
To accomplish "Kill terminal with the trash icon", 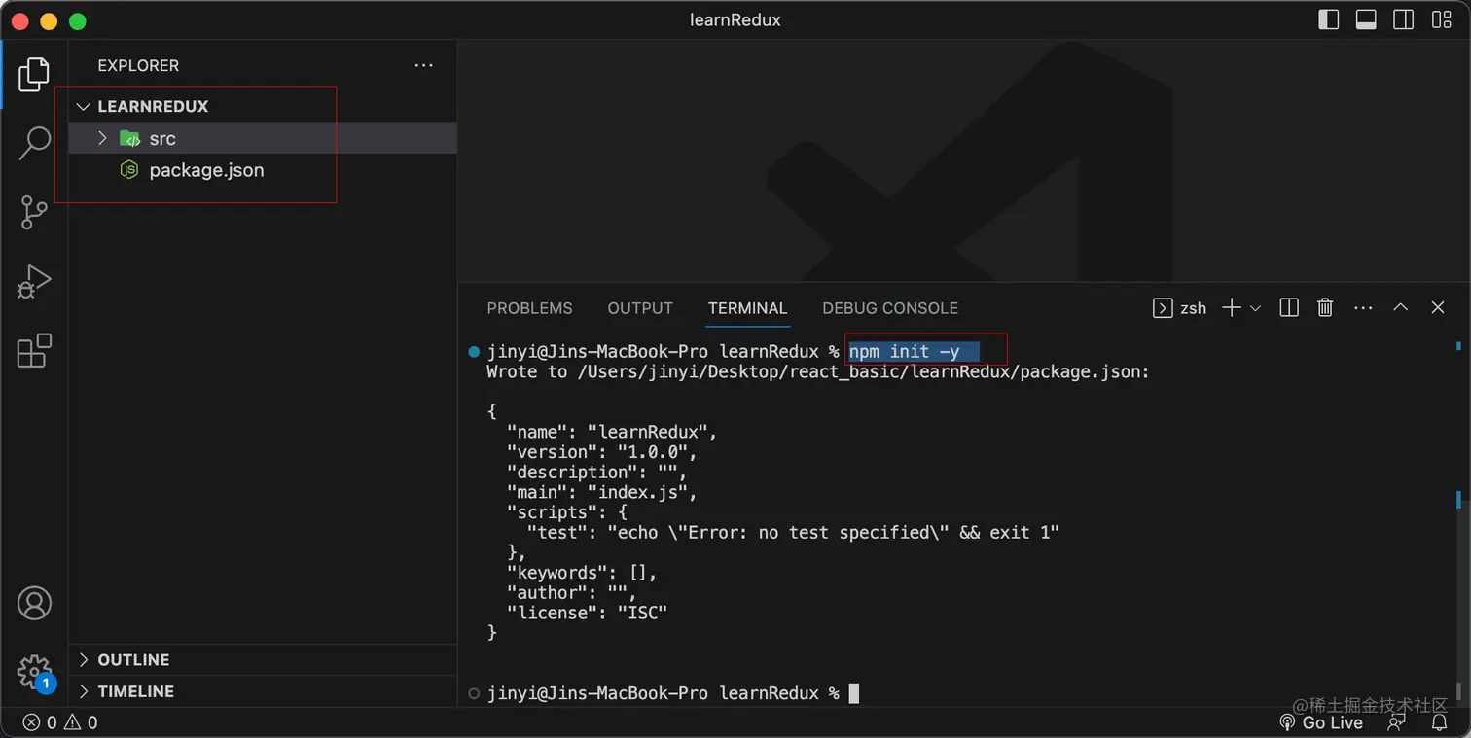I will coord(1325,308).
